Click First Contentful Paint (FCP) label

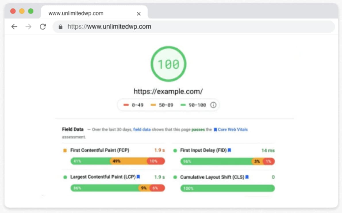point(100,150)
